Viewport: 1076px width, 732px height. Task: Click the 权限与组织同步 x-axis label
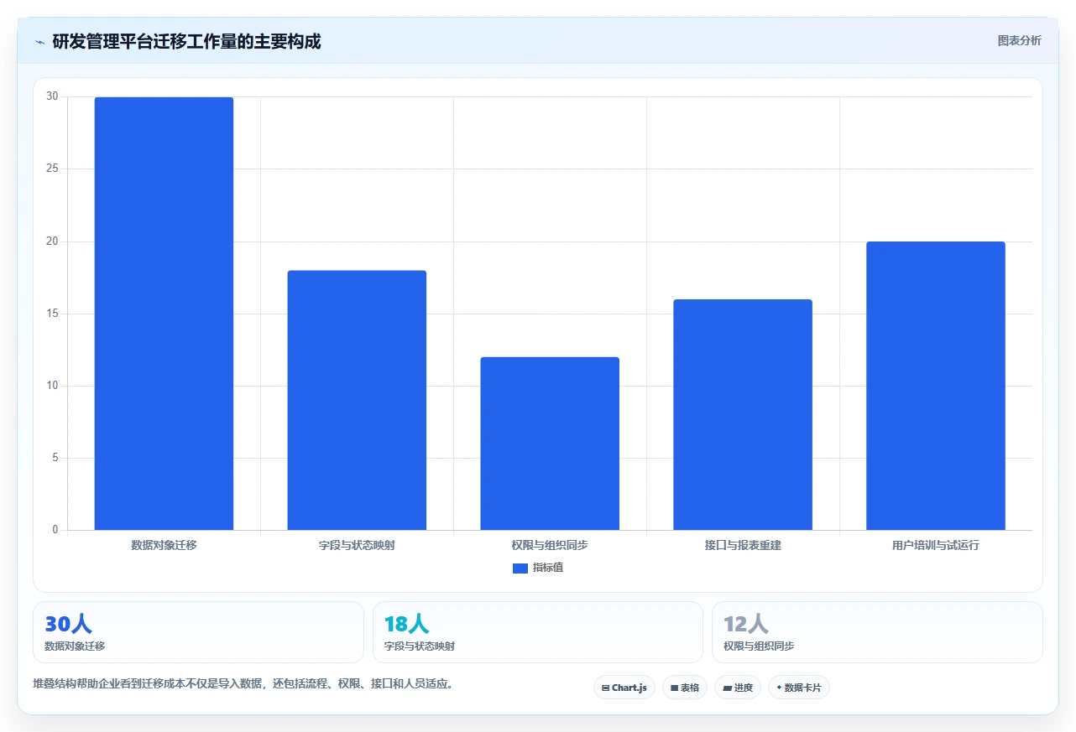pos(550,545)
